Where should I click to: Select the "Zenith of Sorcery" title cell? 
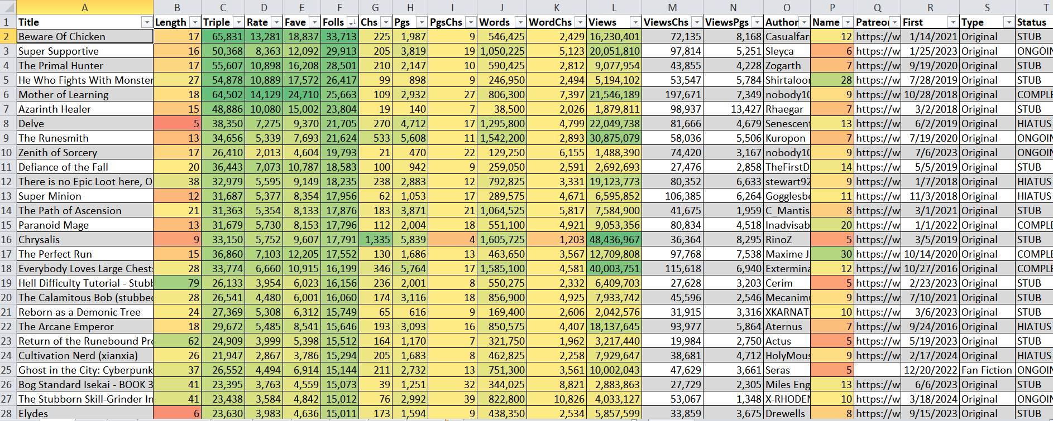[x=85, y=153]
